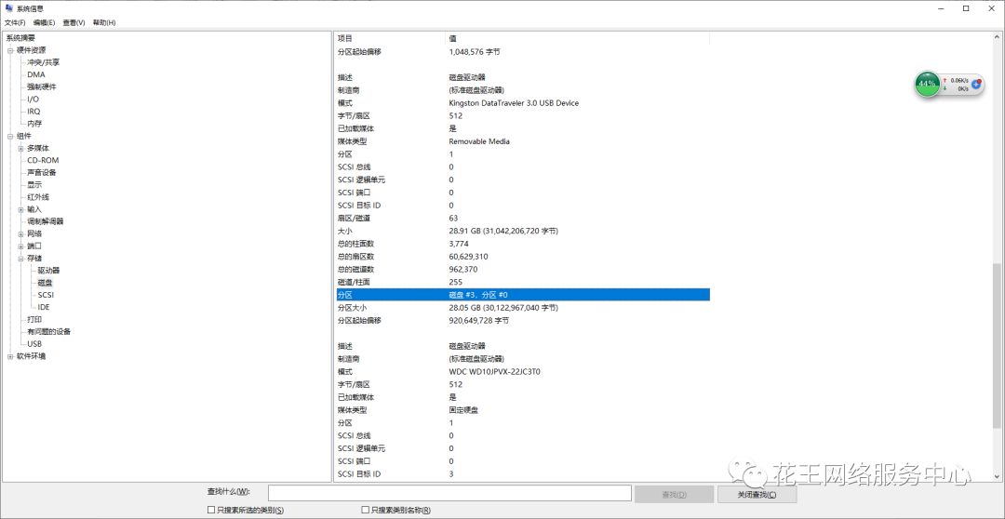This screenshot has height=519, width=1005.
Task: Click the 固定硬盘 media type value
Action: coord(463,410)
